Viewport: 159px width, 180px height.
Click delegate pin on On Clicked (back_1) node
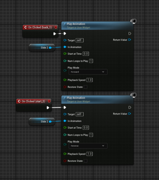pyautogui.click(x=56, y=27)
